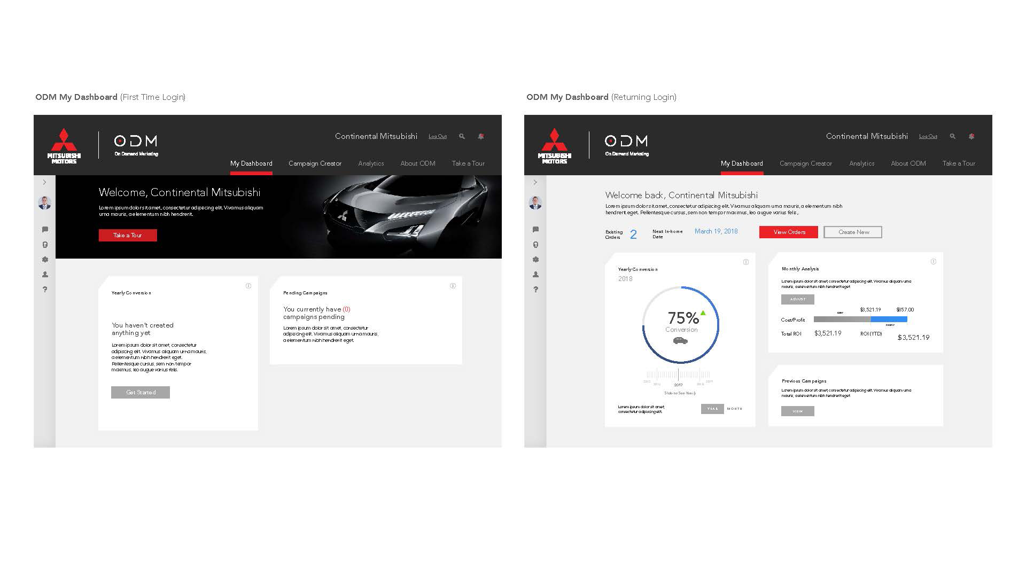The image size is (1026, 577).
Task: Click info icon on Returning Login Yearly Conversion card
Action: [x=746, y=262]
